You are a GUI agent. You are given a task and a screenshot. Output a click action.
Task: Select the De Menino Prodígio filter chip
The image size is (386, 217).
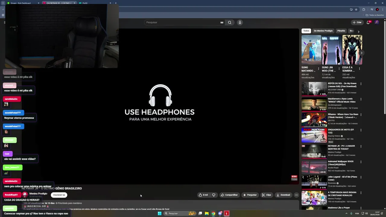coord(323,31)
